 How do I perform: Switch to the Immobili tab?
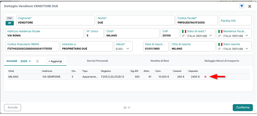click(x=12, y=61)
